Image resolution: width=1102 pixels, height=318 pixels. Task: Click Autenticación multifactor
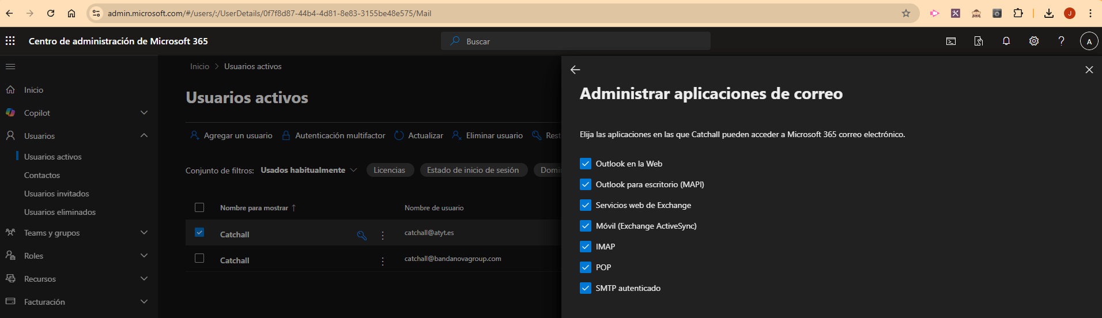click(x=333, y=135)
